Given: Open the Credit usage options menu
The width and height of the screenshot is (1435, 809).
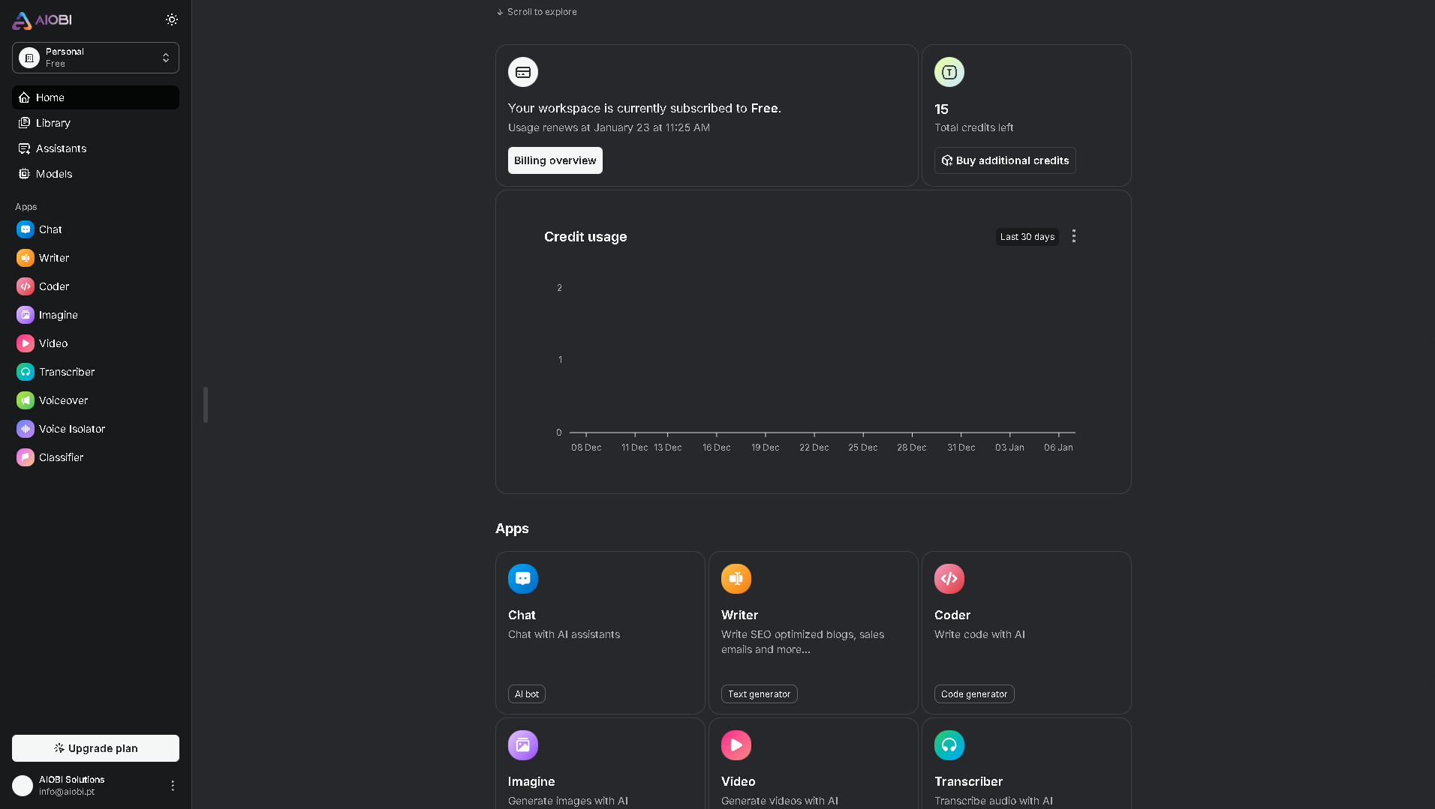Looking at the screenshot, I should click(x=1074, y=236).
